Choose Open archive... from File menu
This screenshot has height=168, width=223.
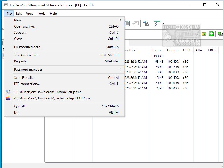[65, 26]
